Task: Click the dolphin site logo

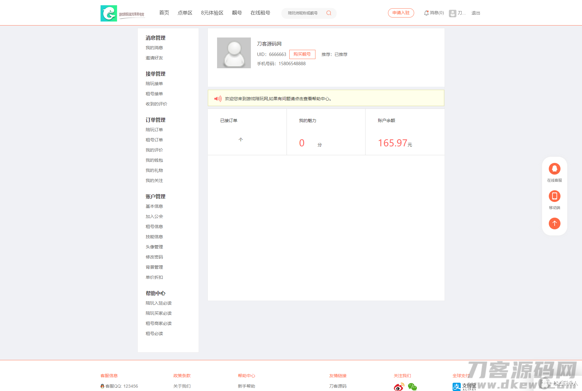Action: [x=109, y=13]
